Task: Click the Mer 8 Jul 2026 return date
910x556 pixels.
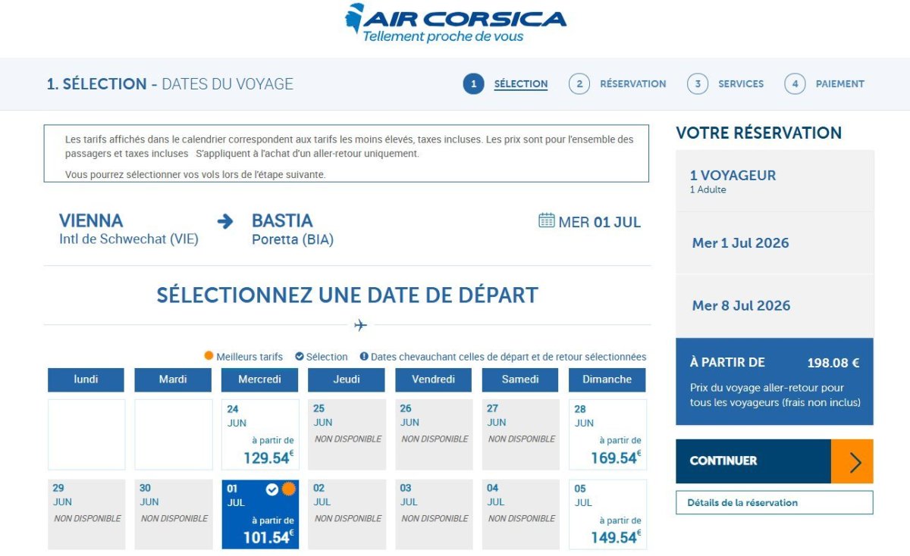Action: point(741,306)
